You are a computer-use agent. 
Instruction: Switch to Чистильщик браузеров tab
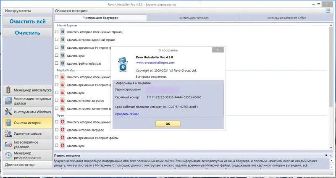pos(101,18)
